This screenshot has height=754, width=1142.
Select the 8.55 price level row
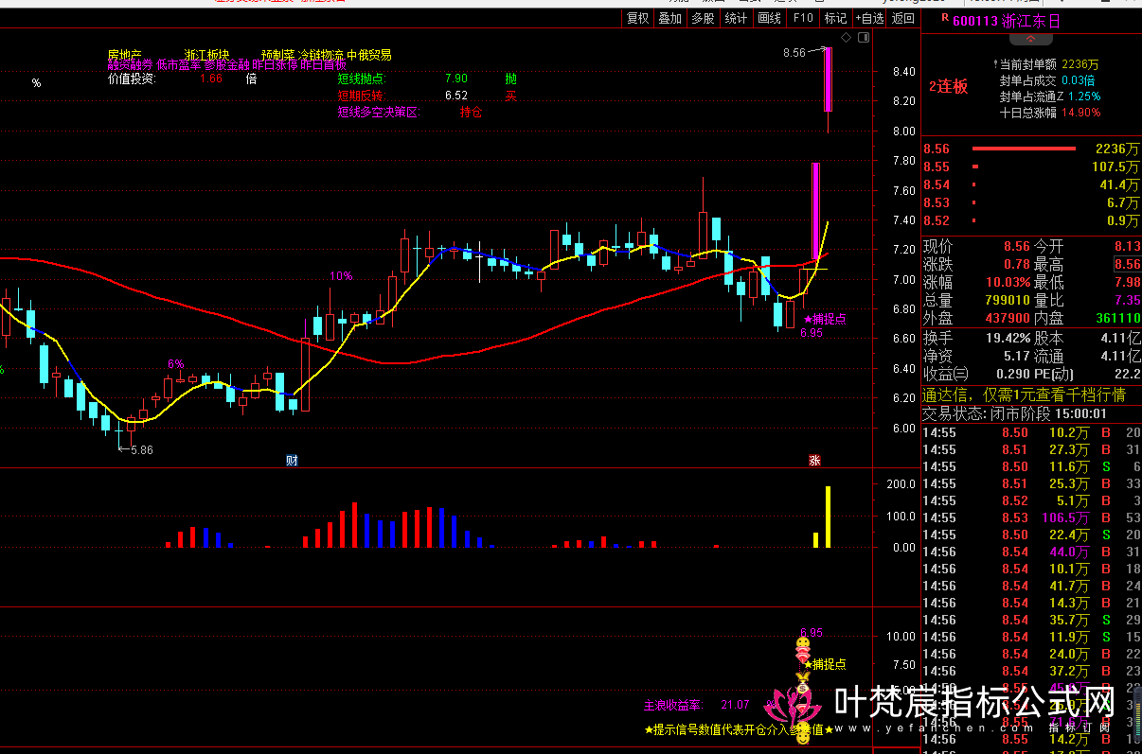(1031, 167)
